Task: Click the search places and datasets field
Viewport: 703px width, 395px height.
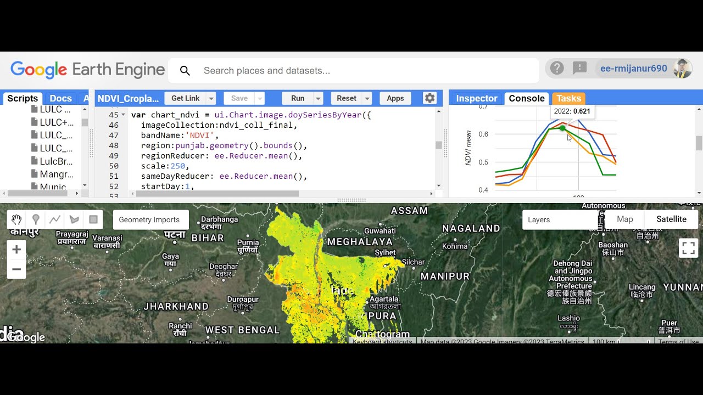Action: 354,71
